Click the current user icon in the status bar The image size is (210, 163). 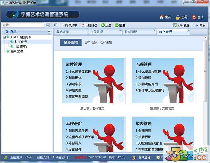(x=6, y=157)
